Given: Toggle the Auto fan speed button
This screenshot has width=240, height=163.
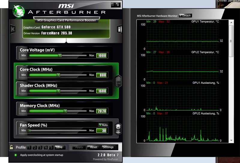Looking at the screenshot, I should click(103, 125).
